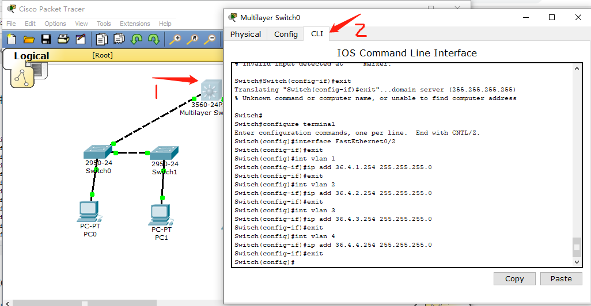Open a saved network file

coord(29,39)
